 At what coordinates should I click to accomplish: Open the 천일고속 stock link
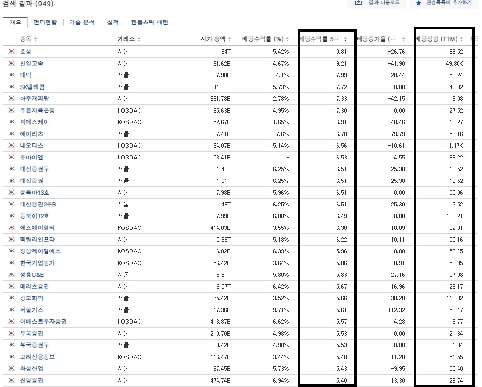pyautogui.click(x=31, y=63)
